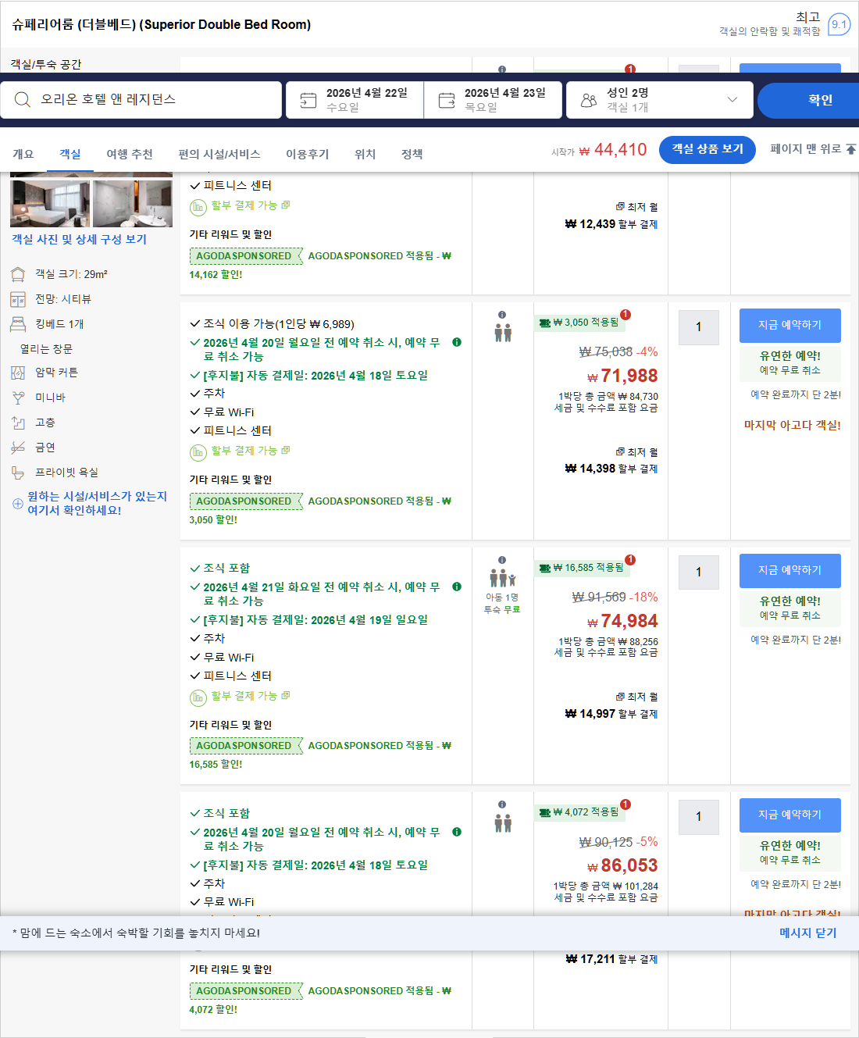This screenshot has height=1038, width=859.
Task: Click the king bed icon in room details sidebar
Action: click(x=17, y=323)
